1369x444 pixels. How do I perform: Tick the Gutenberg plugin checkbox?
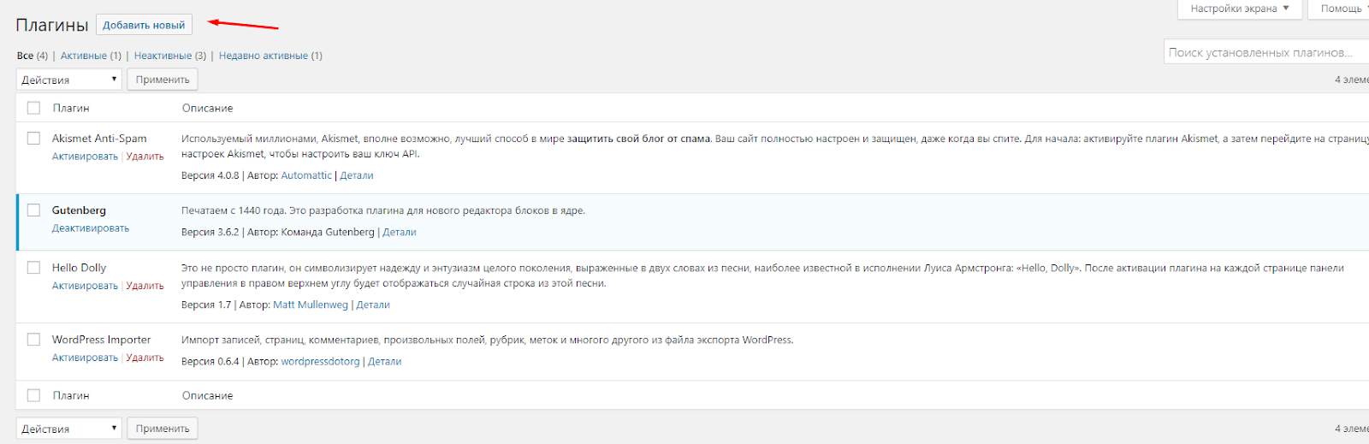coord(33,210)
